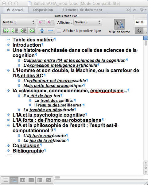Click the Move Down outline icon
148x185 pixels.
pyautogui.click(x=51, y=22)
